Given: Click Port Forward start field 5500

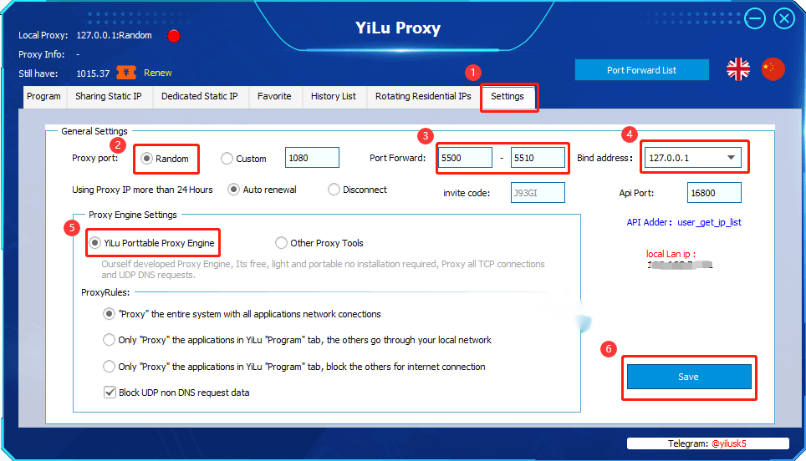Looking at the screenshot, I should (465, 158).
